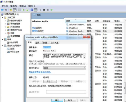Open the 启动类型 dropdown
The image size is (126, 102).
(x=65, y=68)
